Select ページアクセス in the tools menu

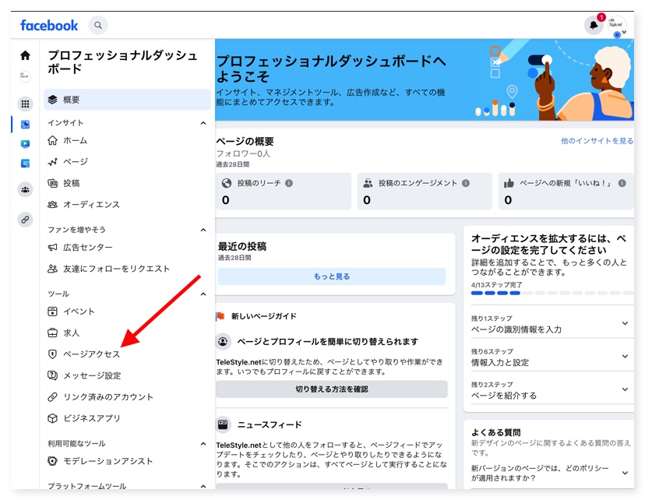click(91, 354)
